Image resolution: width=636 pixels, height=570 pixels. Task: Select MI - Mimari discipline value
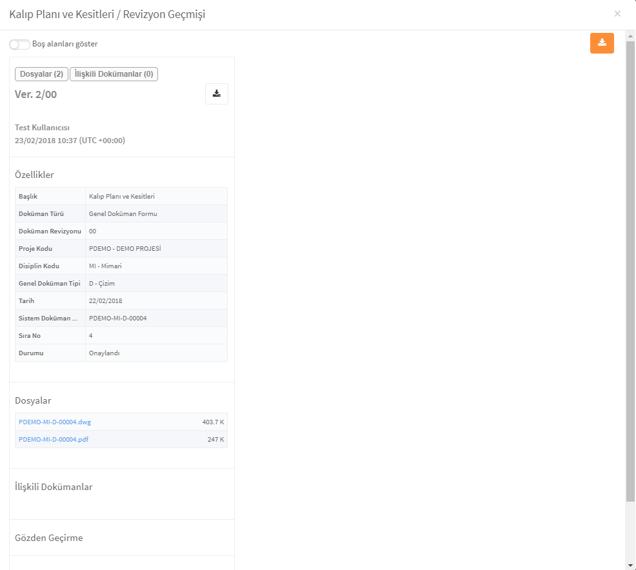(x=105, y=266)
